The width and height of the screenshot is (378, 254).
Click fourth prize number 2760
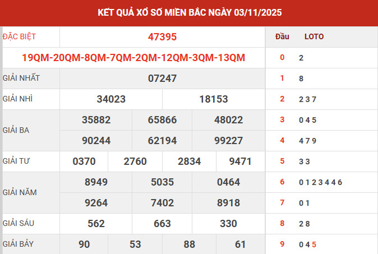coord(135,161)
